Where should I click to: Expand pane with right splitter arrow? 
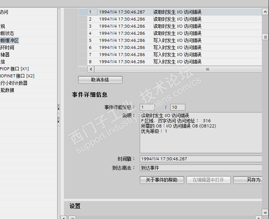click(x=59, y=121)
